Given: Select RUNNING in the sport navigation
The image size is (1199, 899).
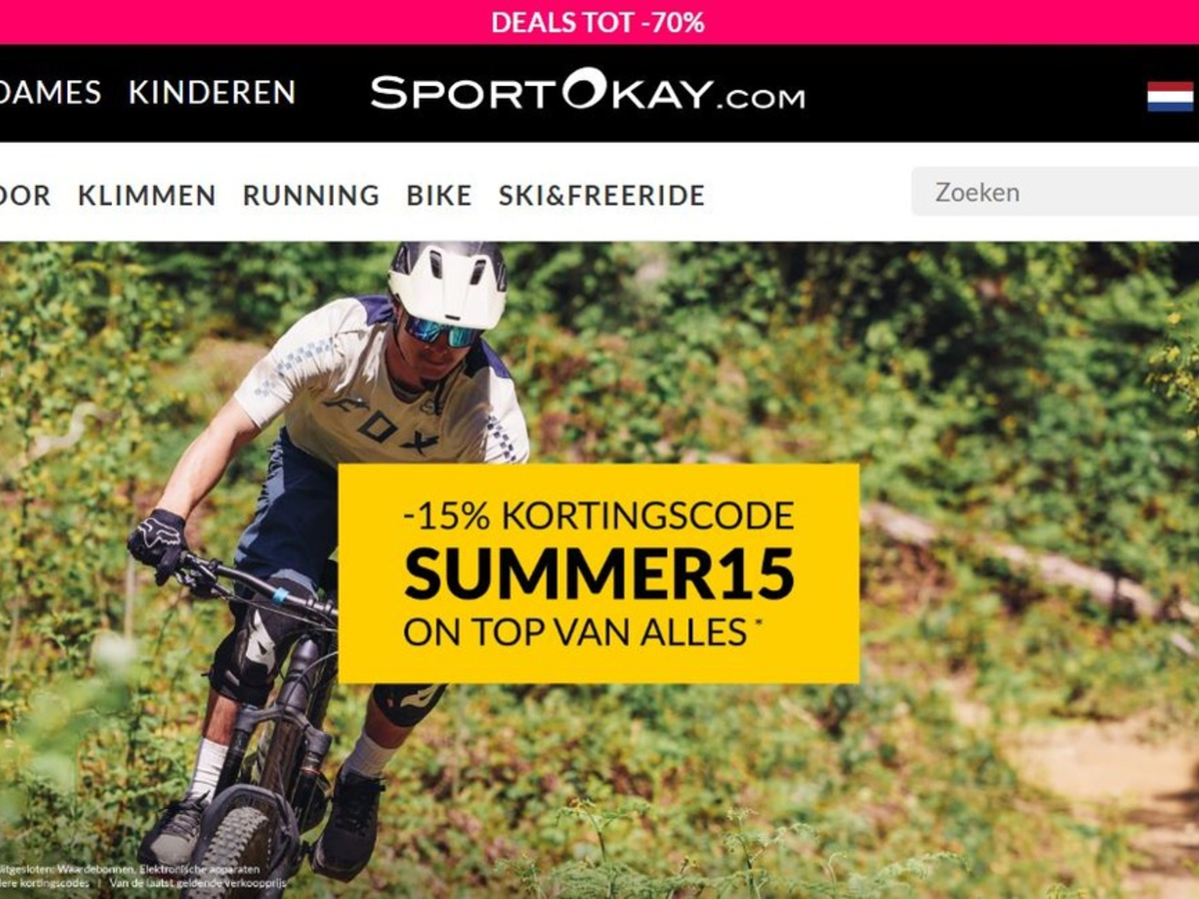Looking at the screenshot, I should coord(311,195).
